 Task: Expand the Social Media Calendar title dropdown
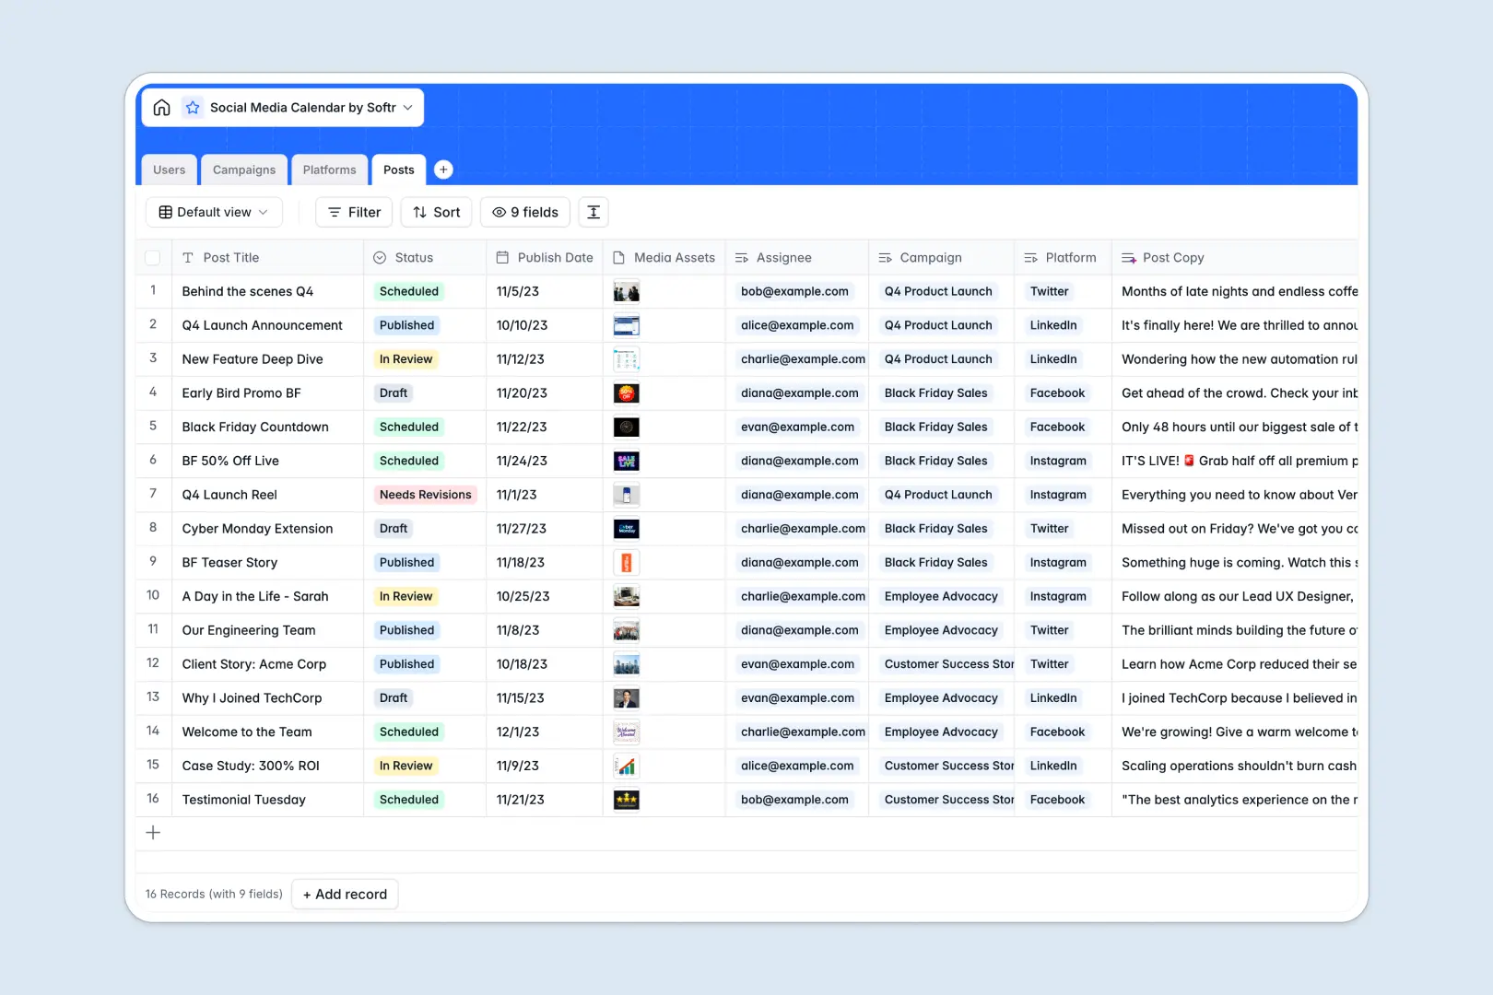tap(408, 107)
